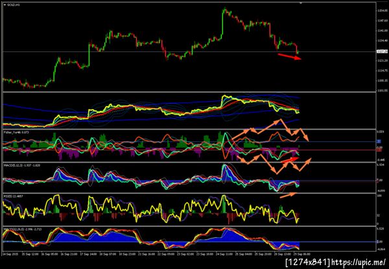The image size is (389, 269).
Task: Select the small orange arrow above RSI panel
Action: [x=289, y=195]
